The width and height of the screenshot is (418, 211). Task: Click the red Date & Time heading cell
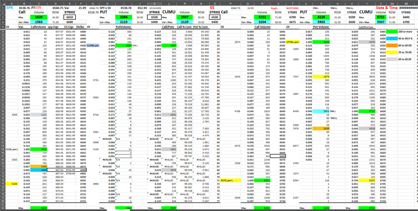click(387, 7)
